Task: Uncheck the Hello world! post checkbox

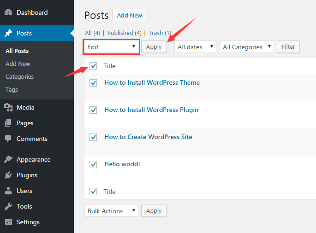Action: 93,164
